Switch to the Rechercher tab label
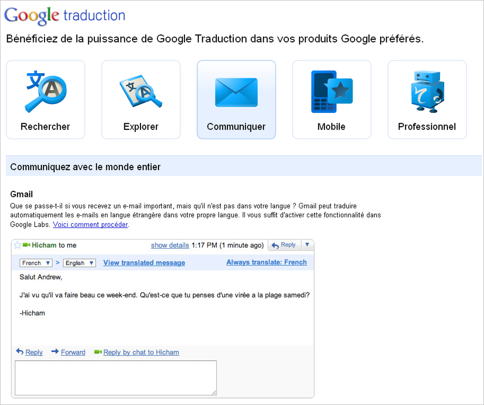The image size is (484, 405). [45, 127]
